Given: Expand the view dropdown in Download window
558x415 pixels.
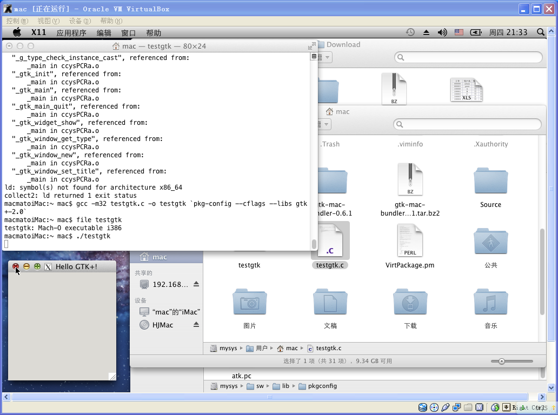Looking at the screenshot, I should click(326, 57).
